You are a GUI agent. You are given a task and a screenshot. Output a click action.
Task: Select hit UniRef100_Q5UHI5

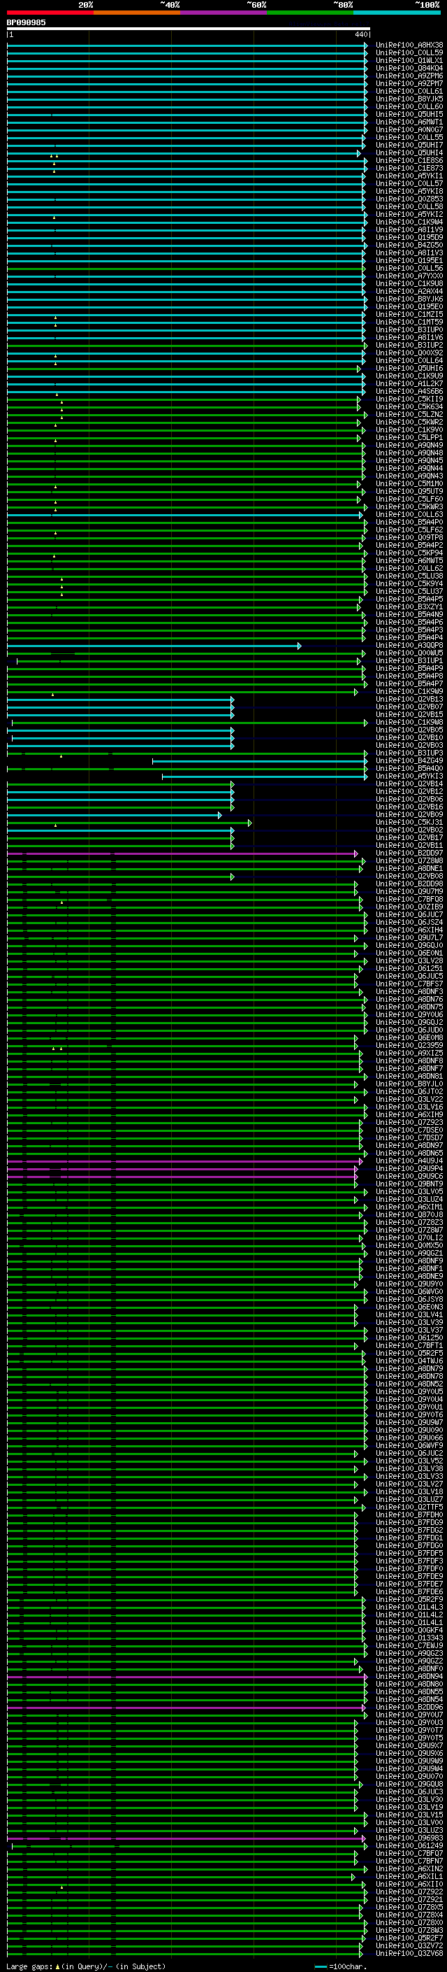click(x=409, y=114)
